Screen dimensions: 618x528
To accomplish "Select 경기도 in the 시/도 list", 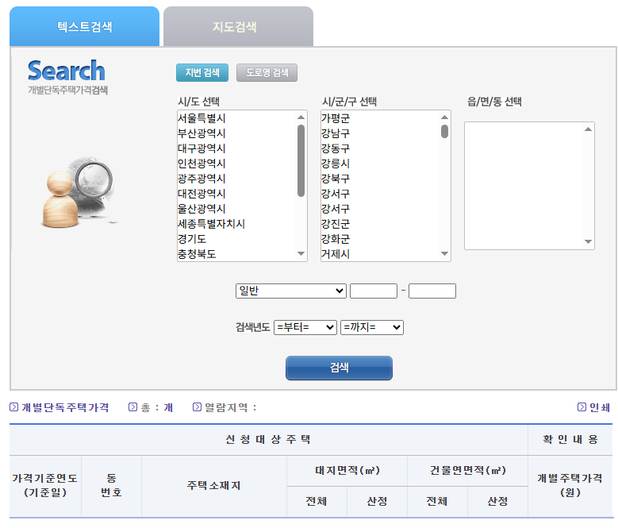I will (236, 239).
